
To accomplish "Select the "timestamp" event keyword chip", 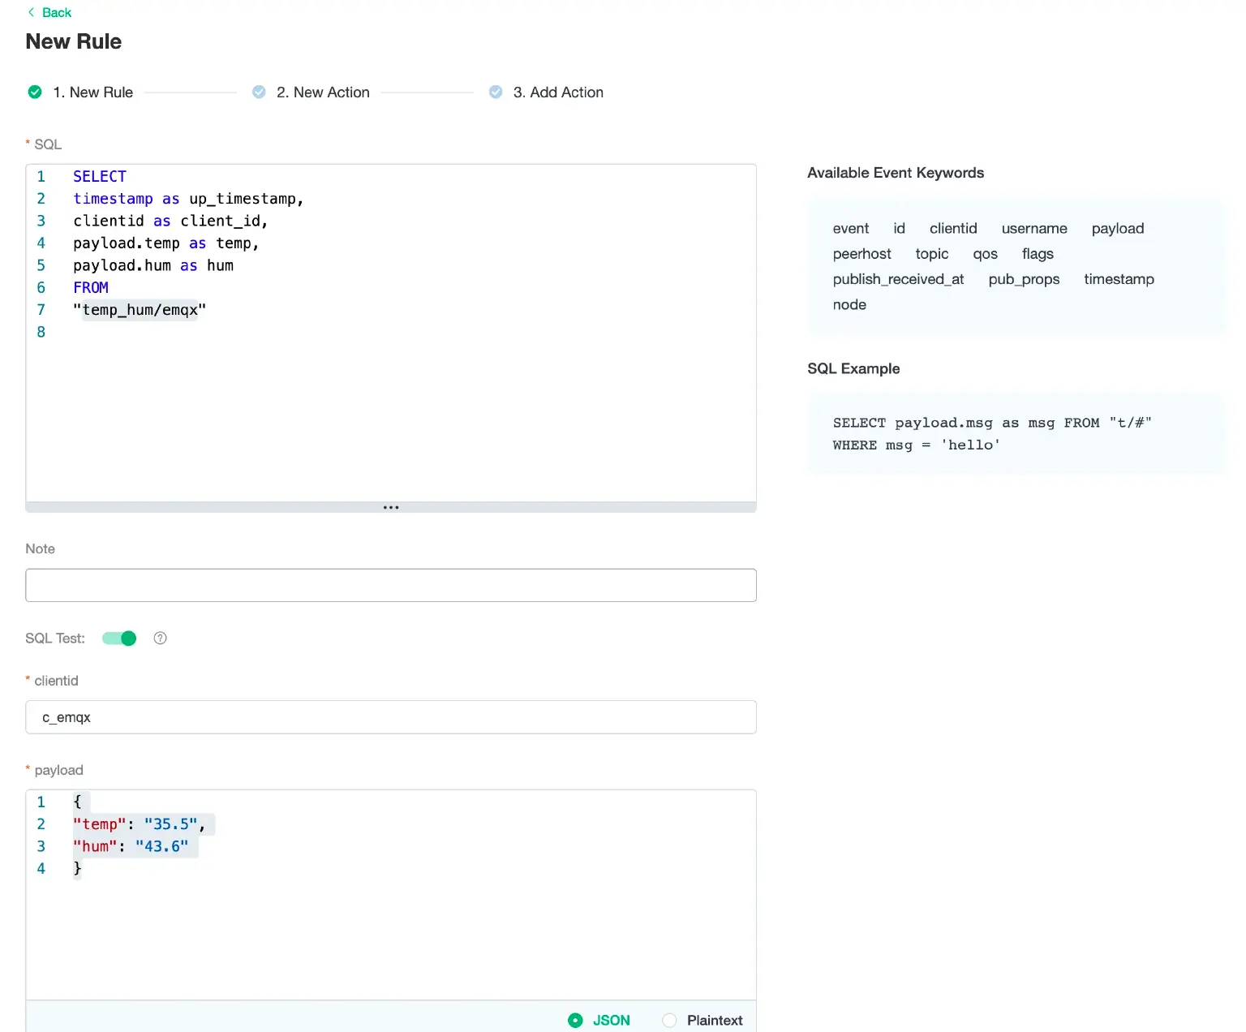I will click(1119, 279).
